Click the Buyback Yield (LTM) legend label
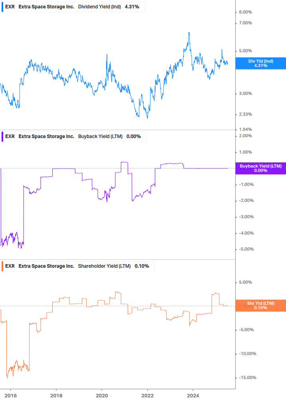 coord(100,136)
